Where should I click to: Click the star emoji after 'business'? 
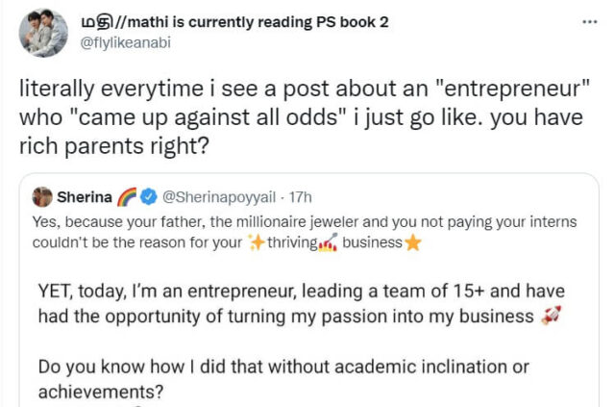(x=412, y=242)
